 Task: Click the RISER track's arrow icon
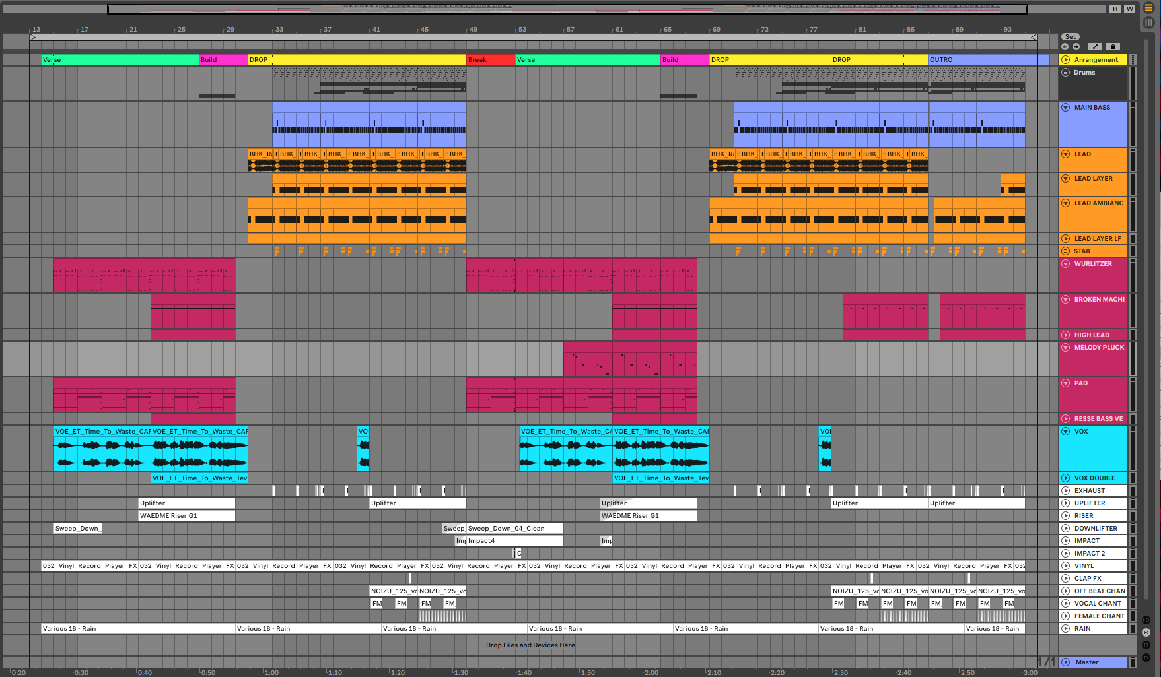pyautogui.click(x=1065, y=516)
